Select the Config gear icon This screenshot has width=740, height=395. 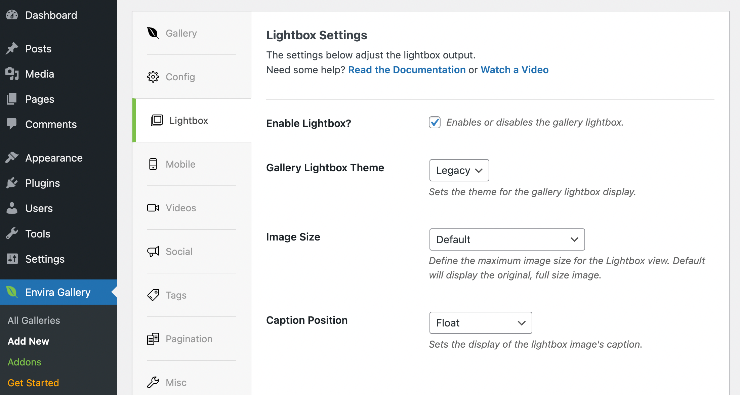point(153,77)
